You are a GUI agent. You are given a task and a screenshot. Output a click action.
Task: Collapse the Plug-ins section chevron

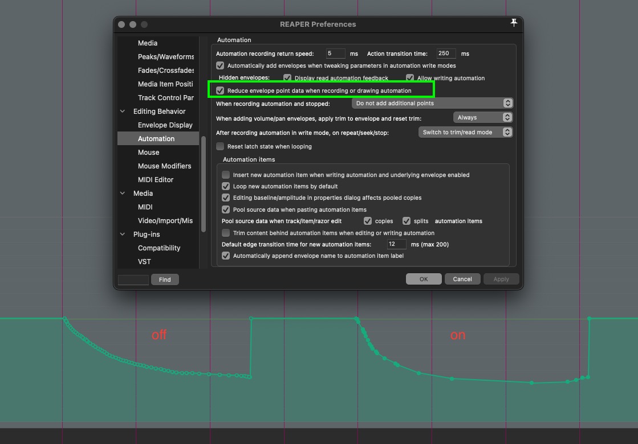pos(122,234)
